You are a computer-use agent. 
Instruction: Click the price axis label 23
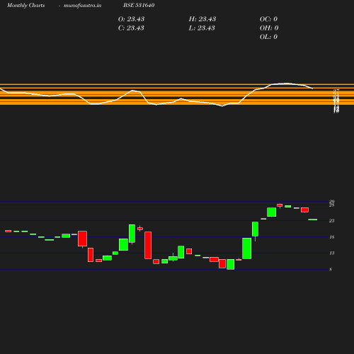[x=332, y=221]
